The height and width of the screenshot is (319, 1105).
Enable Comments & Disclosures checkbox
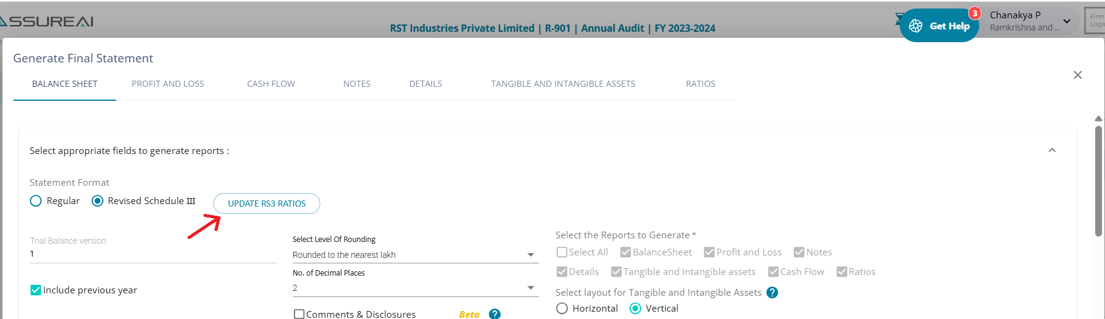[299, 314]
